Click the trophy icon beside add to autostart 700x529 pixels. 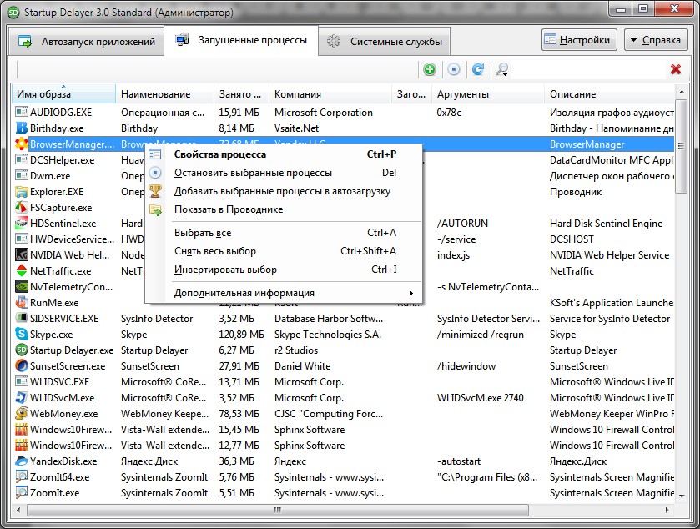pyautogui.click(x=155, y=191)
